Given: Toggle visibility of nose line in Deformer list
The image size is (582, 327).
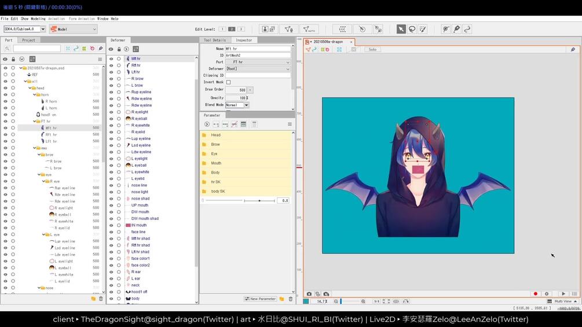Looking at the screenshot, I should [x=111, y=185].
